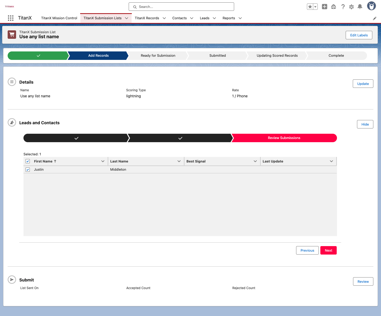
Task: Click the Leads and Contacts section icon
Action: [12, 122]
